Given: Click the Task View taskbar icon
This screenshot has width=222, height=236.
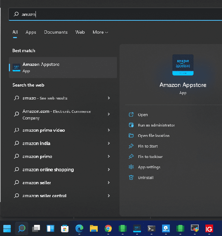Looking at the screenshot, I should [x=36, y=228].
